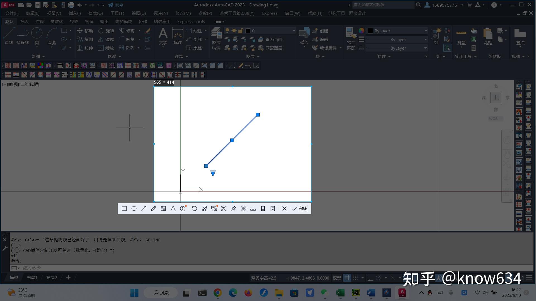Toggle grid display in status bar

[x=347, y=278]
